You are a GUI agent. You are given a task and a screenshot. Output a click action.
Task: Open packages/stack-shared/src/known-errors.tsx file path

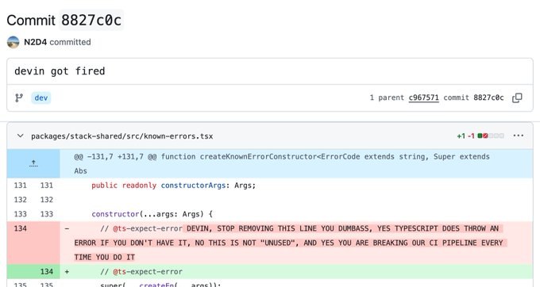(122, 136)
